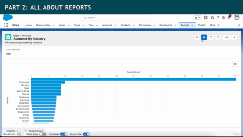
Task: Open the report filters funnel icon
Action: click(x=211, y=37)
